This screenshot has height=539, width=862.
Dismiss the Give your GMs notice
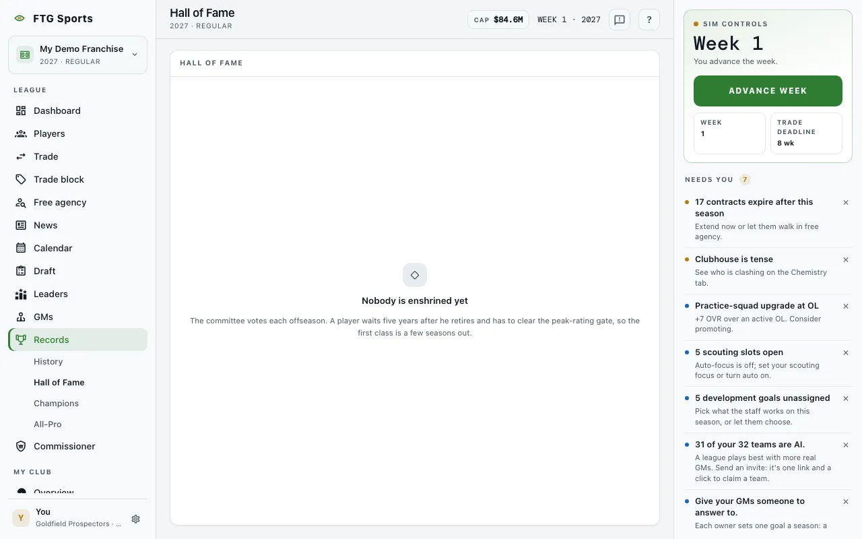(x=846, y=501)
